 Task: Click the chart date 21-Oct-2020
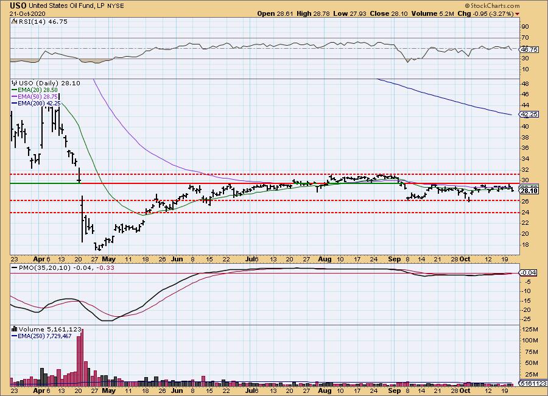27,13
